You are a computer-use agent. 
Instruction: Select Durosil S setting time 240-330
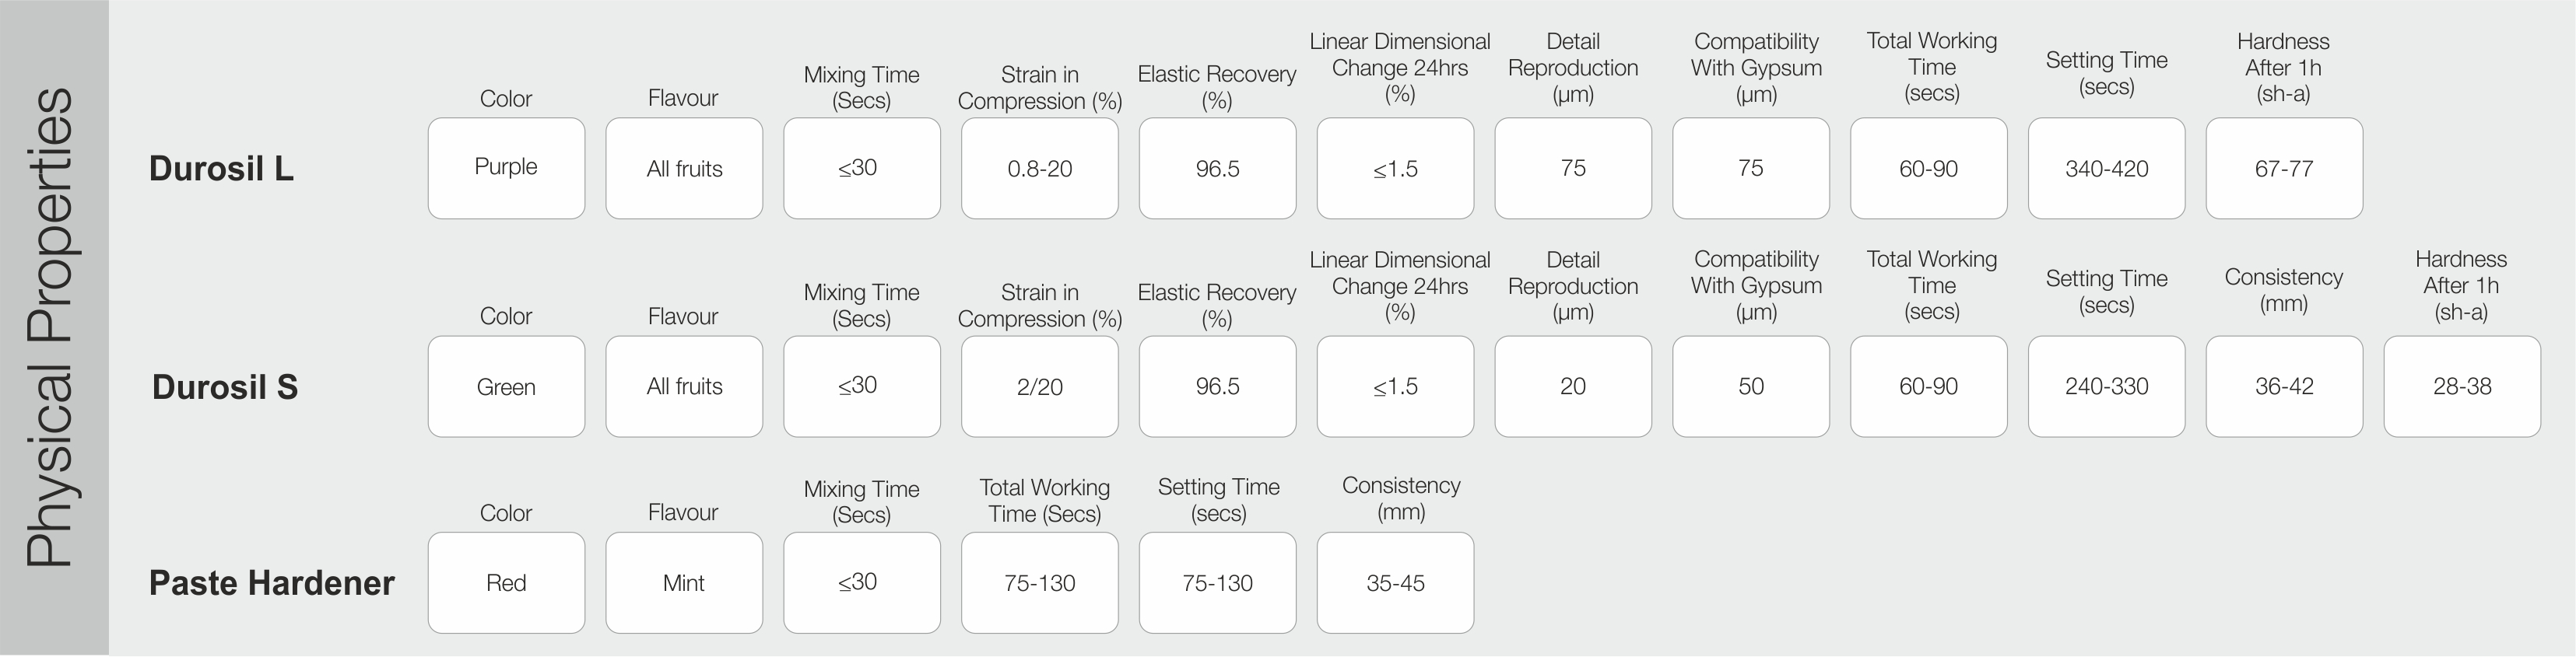point(2106,386)
